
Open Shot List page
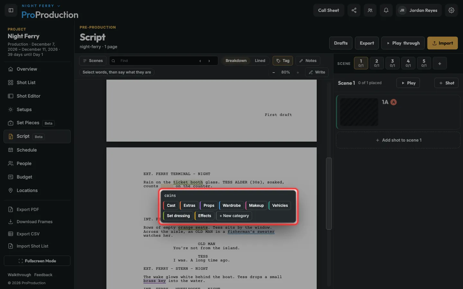click(x=37, y=83)
